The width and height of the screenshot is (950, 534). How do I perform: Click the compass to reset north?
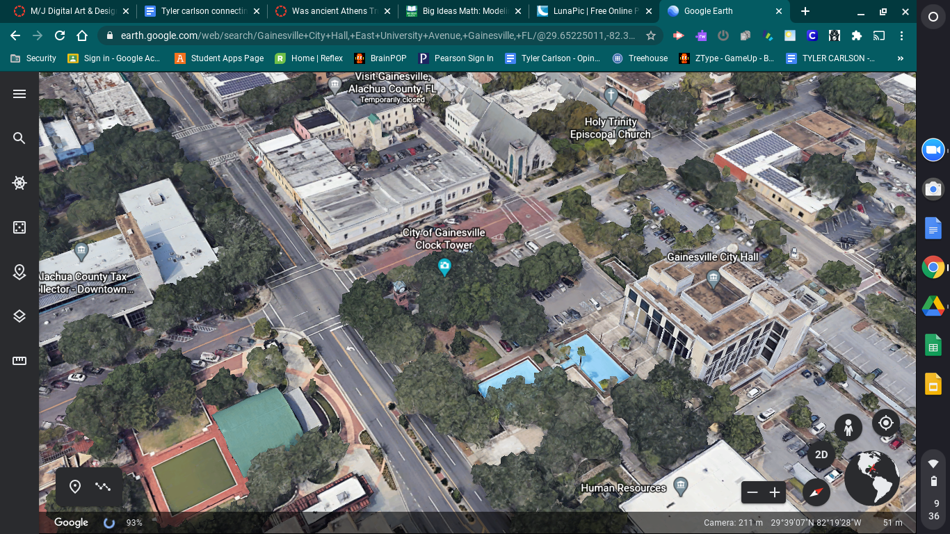(x=816, y=493)
